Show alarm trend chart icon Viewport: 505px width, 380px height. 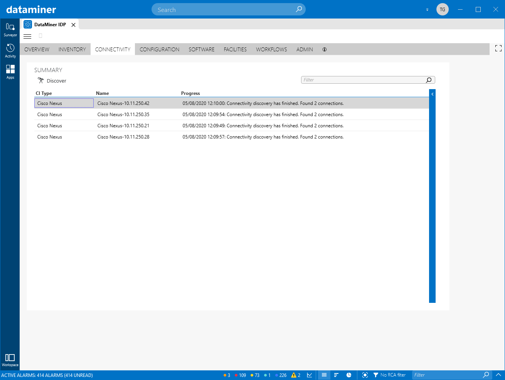click(x=310, y=375)
